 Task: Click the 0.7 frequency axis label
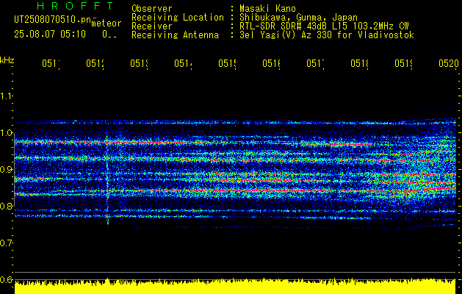point(6,243)
